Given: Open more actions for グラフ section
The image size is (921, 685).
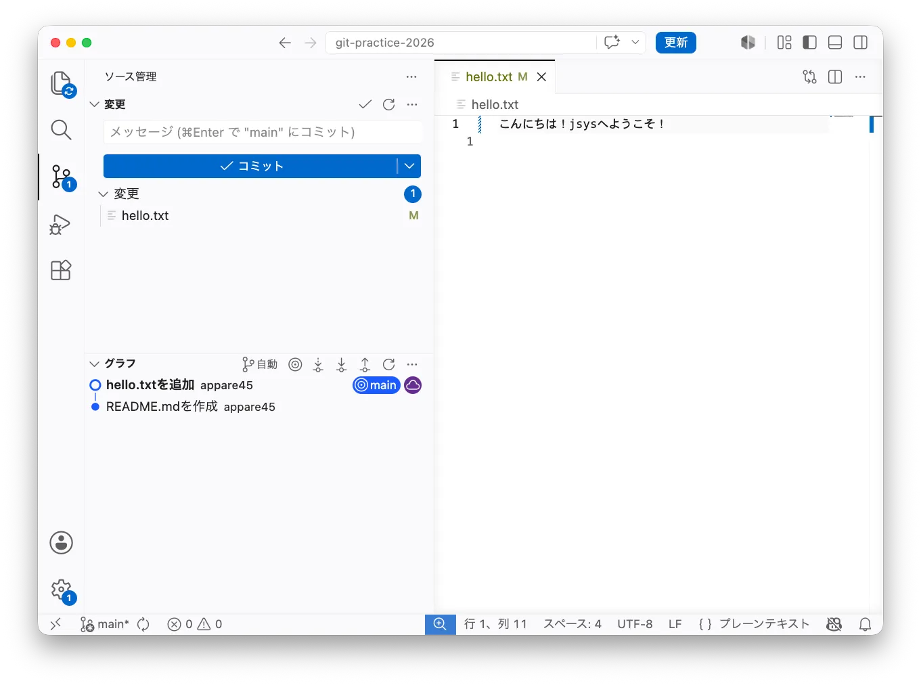Looking at the screenshot, I should 412,364.
